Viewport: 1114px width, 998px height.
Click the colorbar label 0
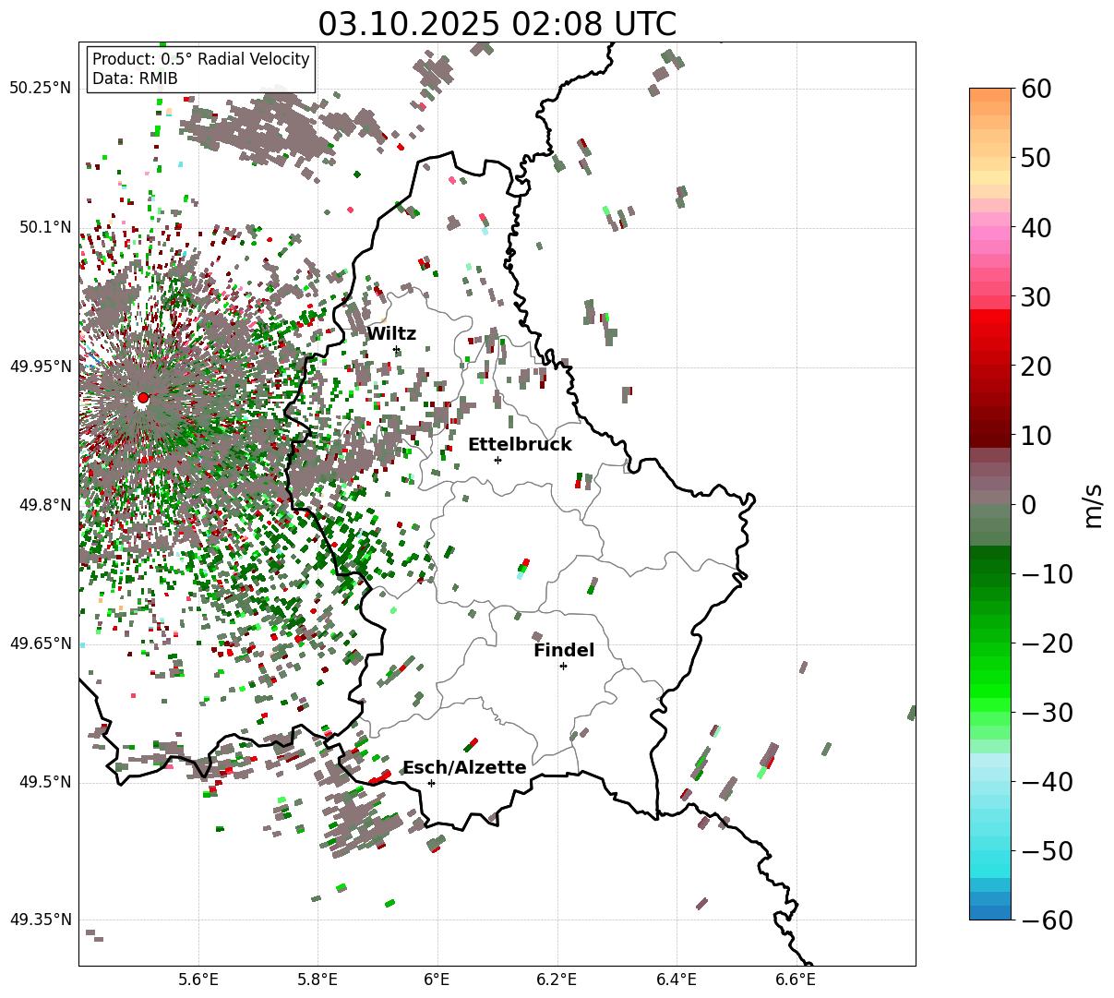pos(1028,505)
